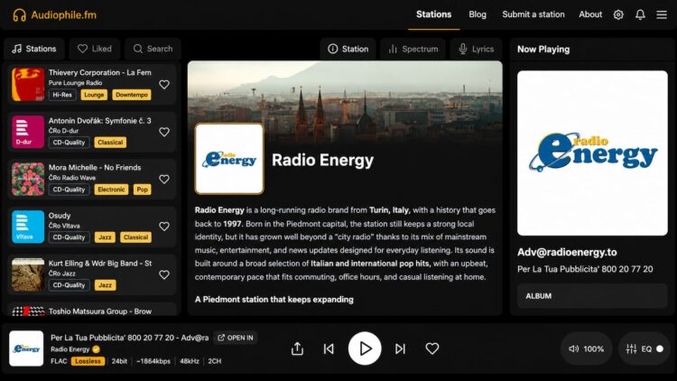Click the '~1864kbps' bitrate value
Viewport: 677px width, 381px height.
[x=153, y=361]
